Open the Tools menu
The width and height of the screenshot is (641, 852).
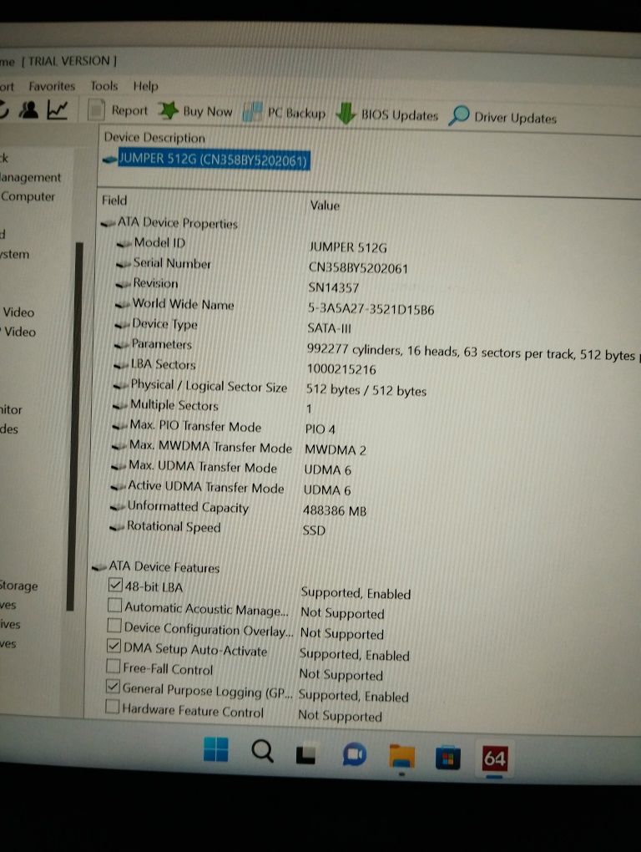(x=103, y=86)
